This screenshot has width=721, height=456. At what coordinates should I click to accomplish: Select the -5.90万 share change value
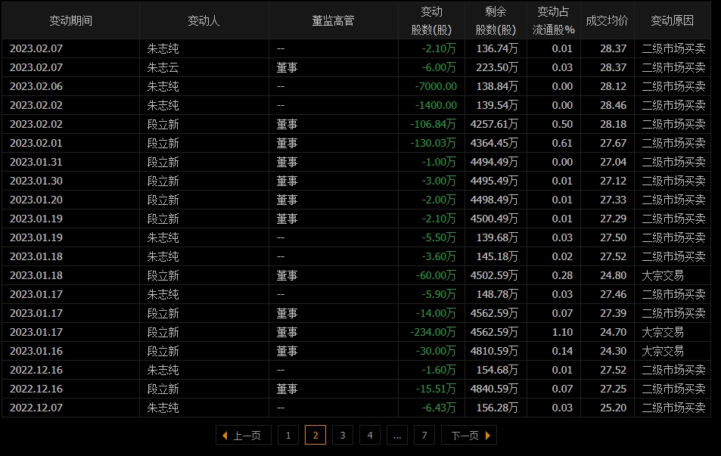[439, 294]
